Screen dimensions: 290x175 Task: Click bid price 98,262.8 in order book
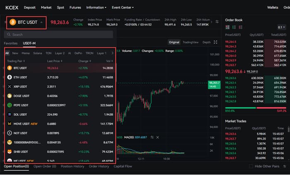(231, 101)
